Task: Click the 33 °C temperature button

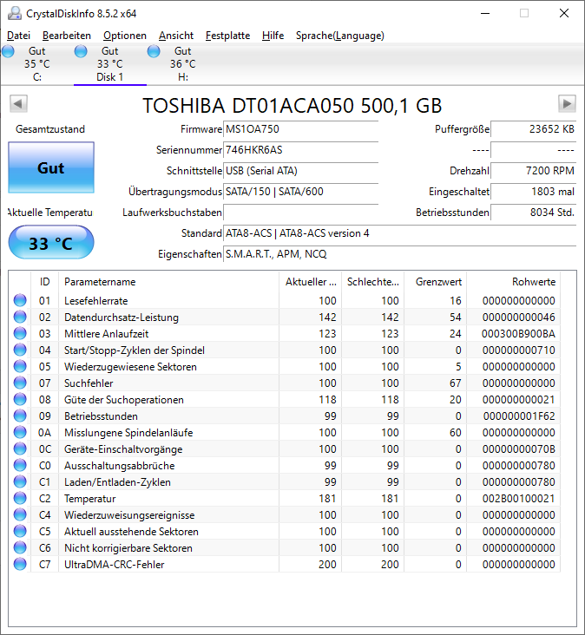Action: coord(51,243)
